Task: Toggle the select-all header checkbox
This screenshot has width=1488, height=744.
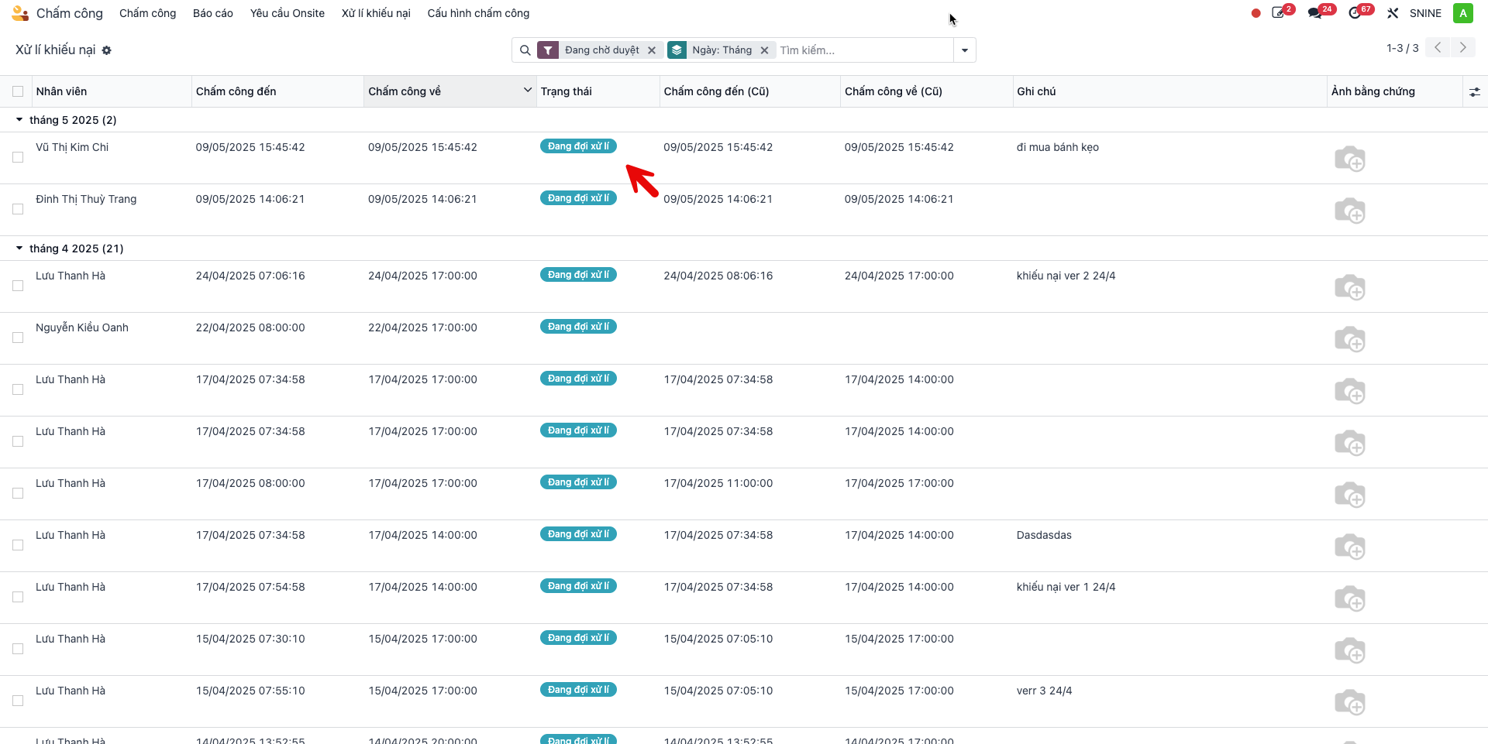Action: [x=18, y=91]
